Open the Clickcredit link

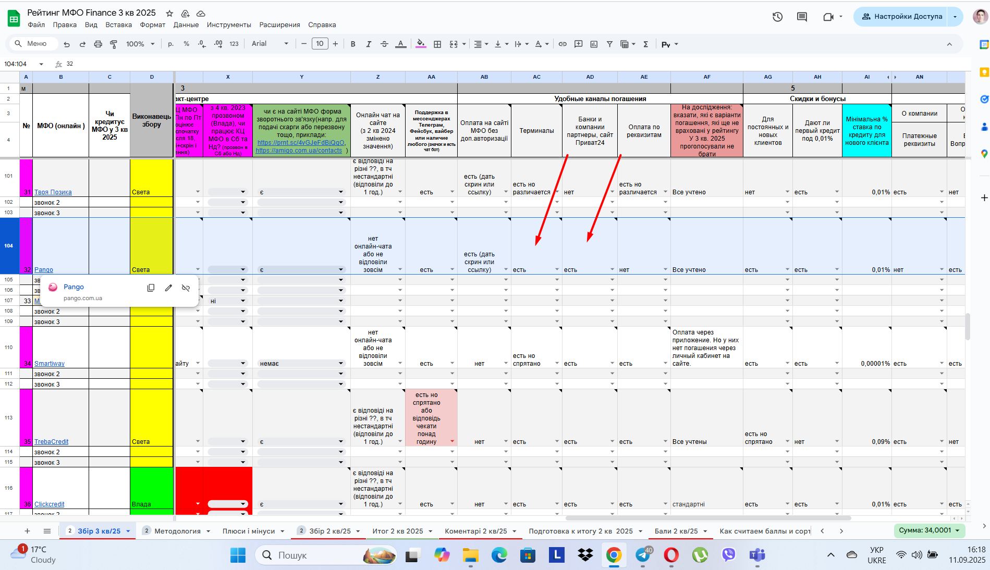[x=50, y=504]
